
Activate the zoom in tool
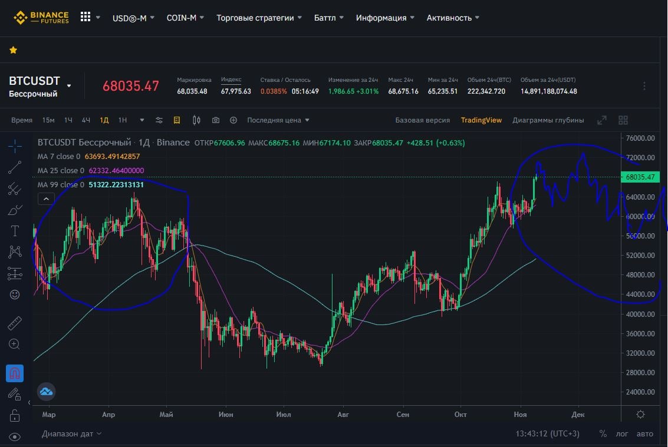pyautogui.click(x=15, y=344)
